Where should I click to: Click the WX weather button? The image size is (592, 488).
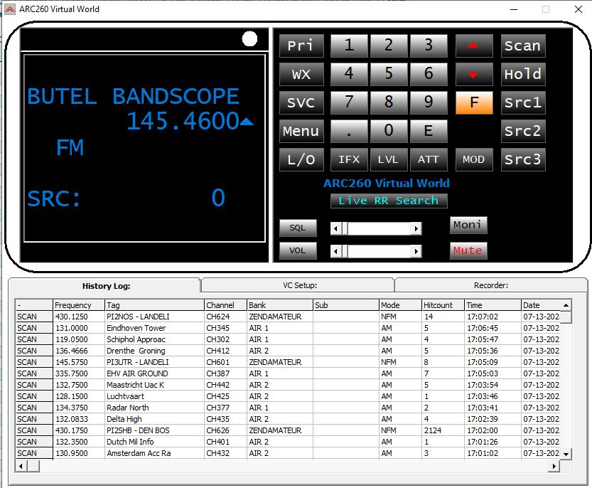pos(301,74)
